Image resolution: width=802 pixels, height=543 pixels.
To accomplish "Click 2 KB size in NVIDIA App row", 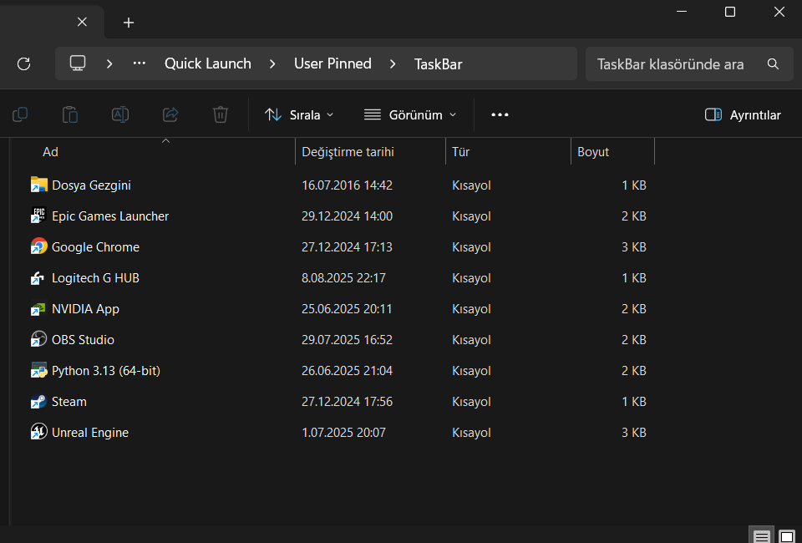I will click(634, 309).
